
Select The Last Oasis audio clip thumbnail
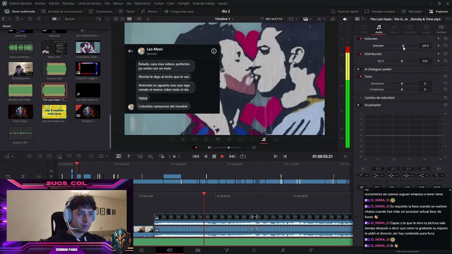(54, 90)
